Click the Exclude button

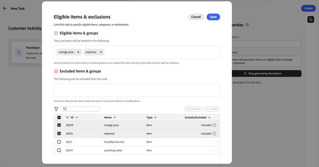193,109
